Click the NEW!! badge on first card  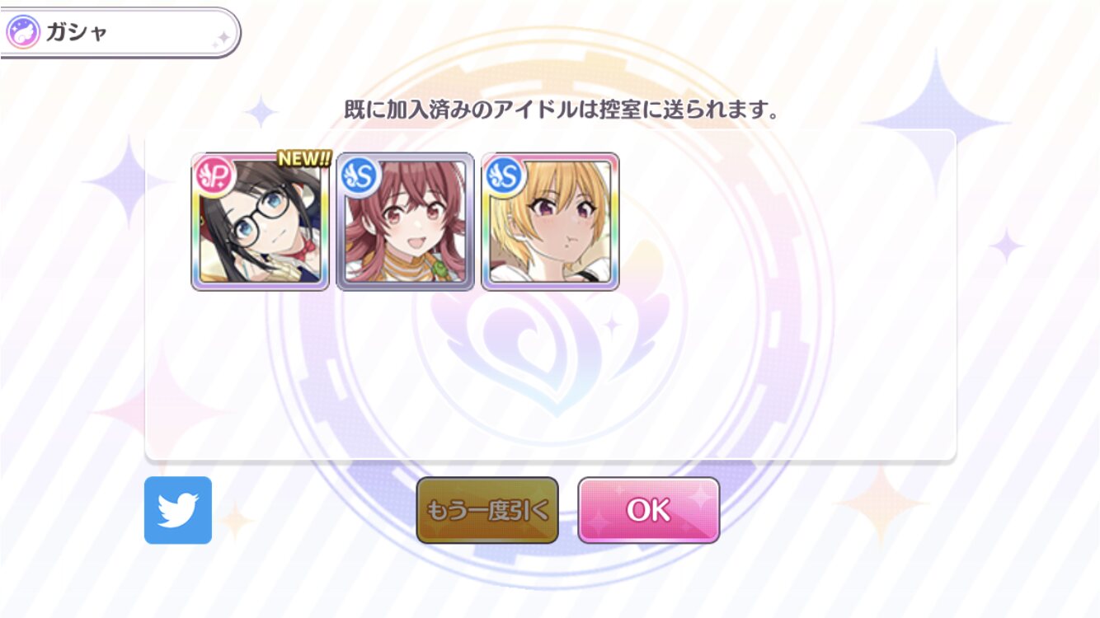tap(303, 158)
